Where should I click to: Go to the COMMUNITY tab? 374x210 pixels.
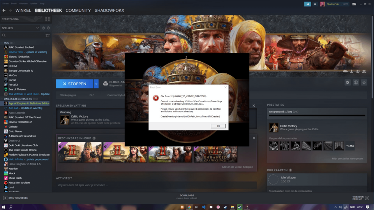point(78,10)
